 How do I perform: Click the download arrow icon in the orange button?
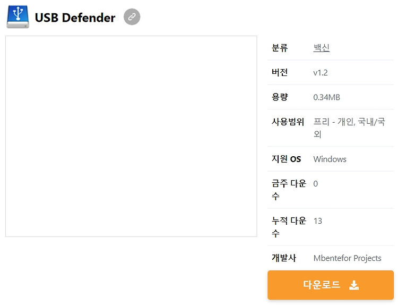(354, 285)
